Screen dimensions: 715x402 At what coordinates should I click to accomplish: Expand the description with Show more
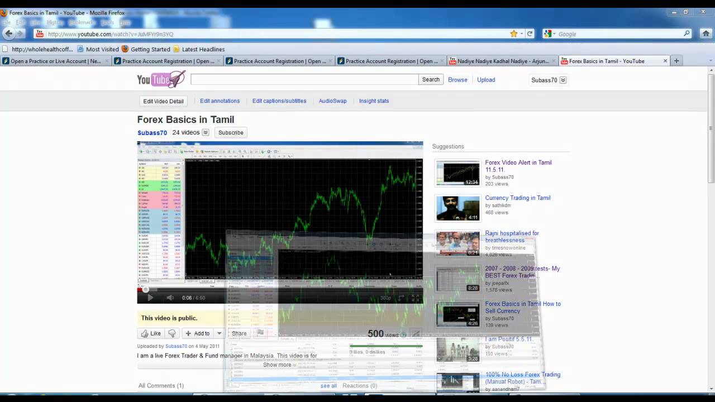click(x=279, y=365)
